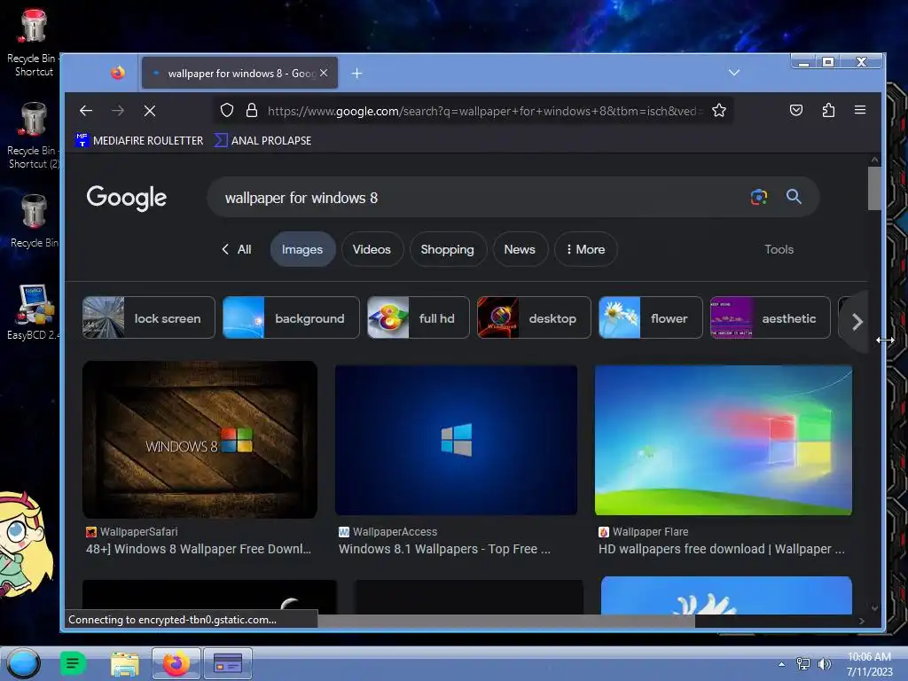Show hidden system tray icons
The image size is (908, 681).
[x=782, y=664]
